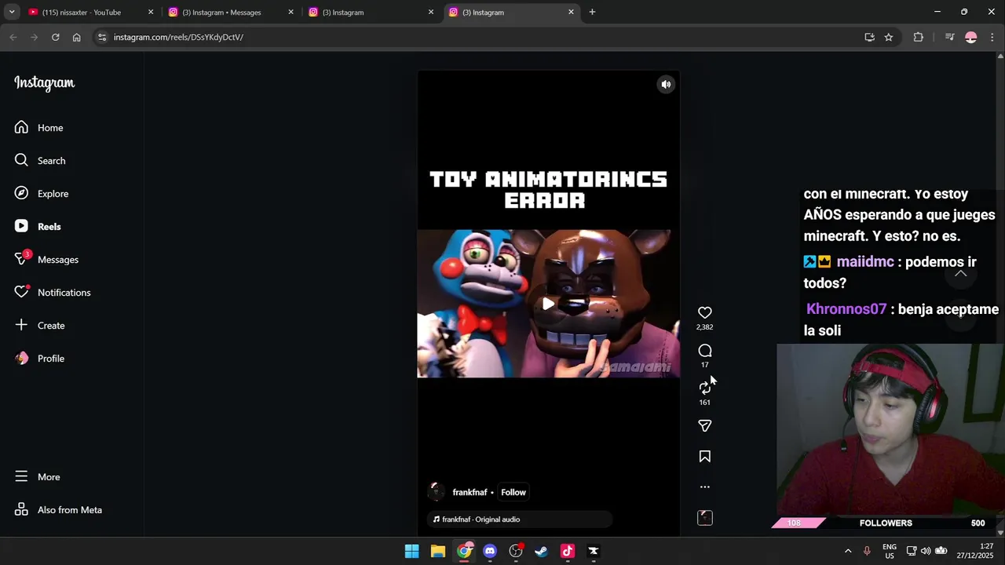The image size is (1005, 565).
Task: Open frankfnaf's profile avatar
Action: [x=436, y=493]
